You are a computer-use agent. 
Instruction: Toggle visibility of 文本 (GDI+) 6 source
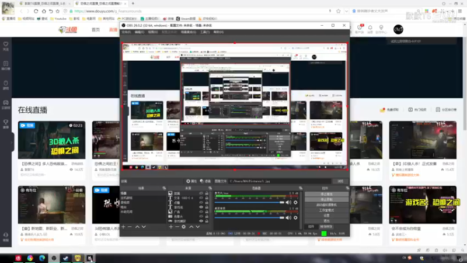[201, 198]
